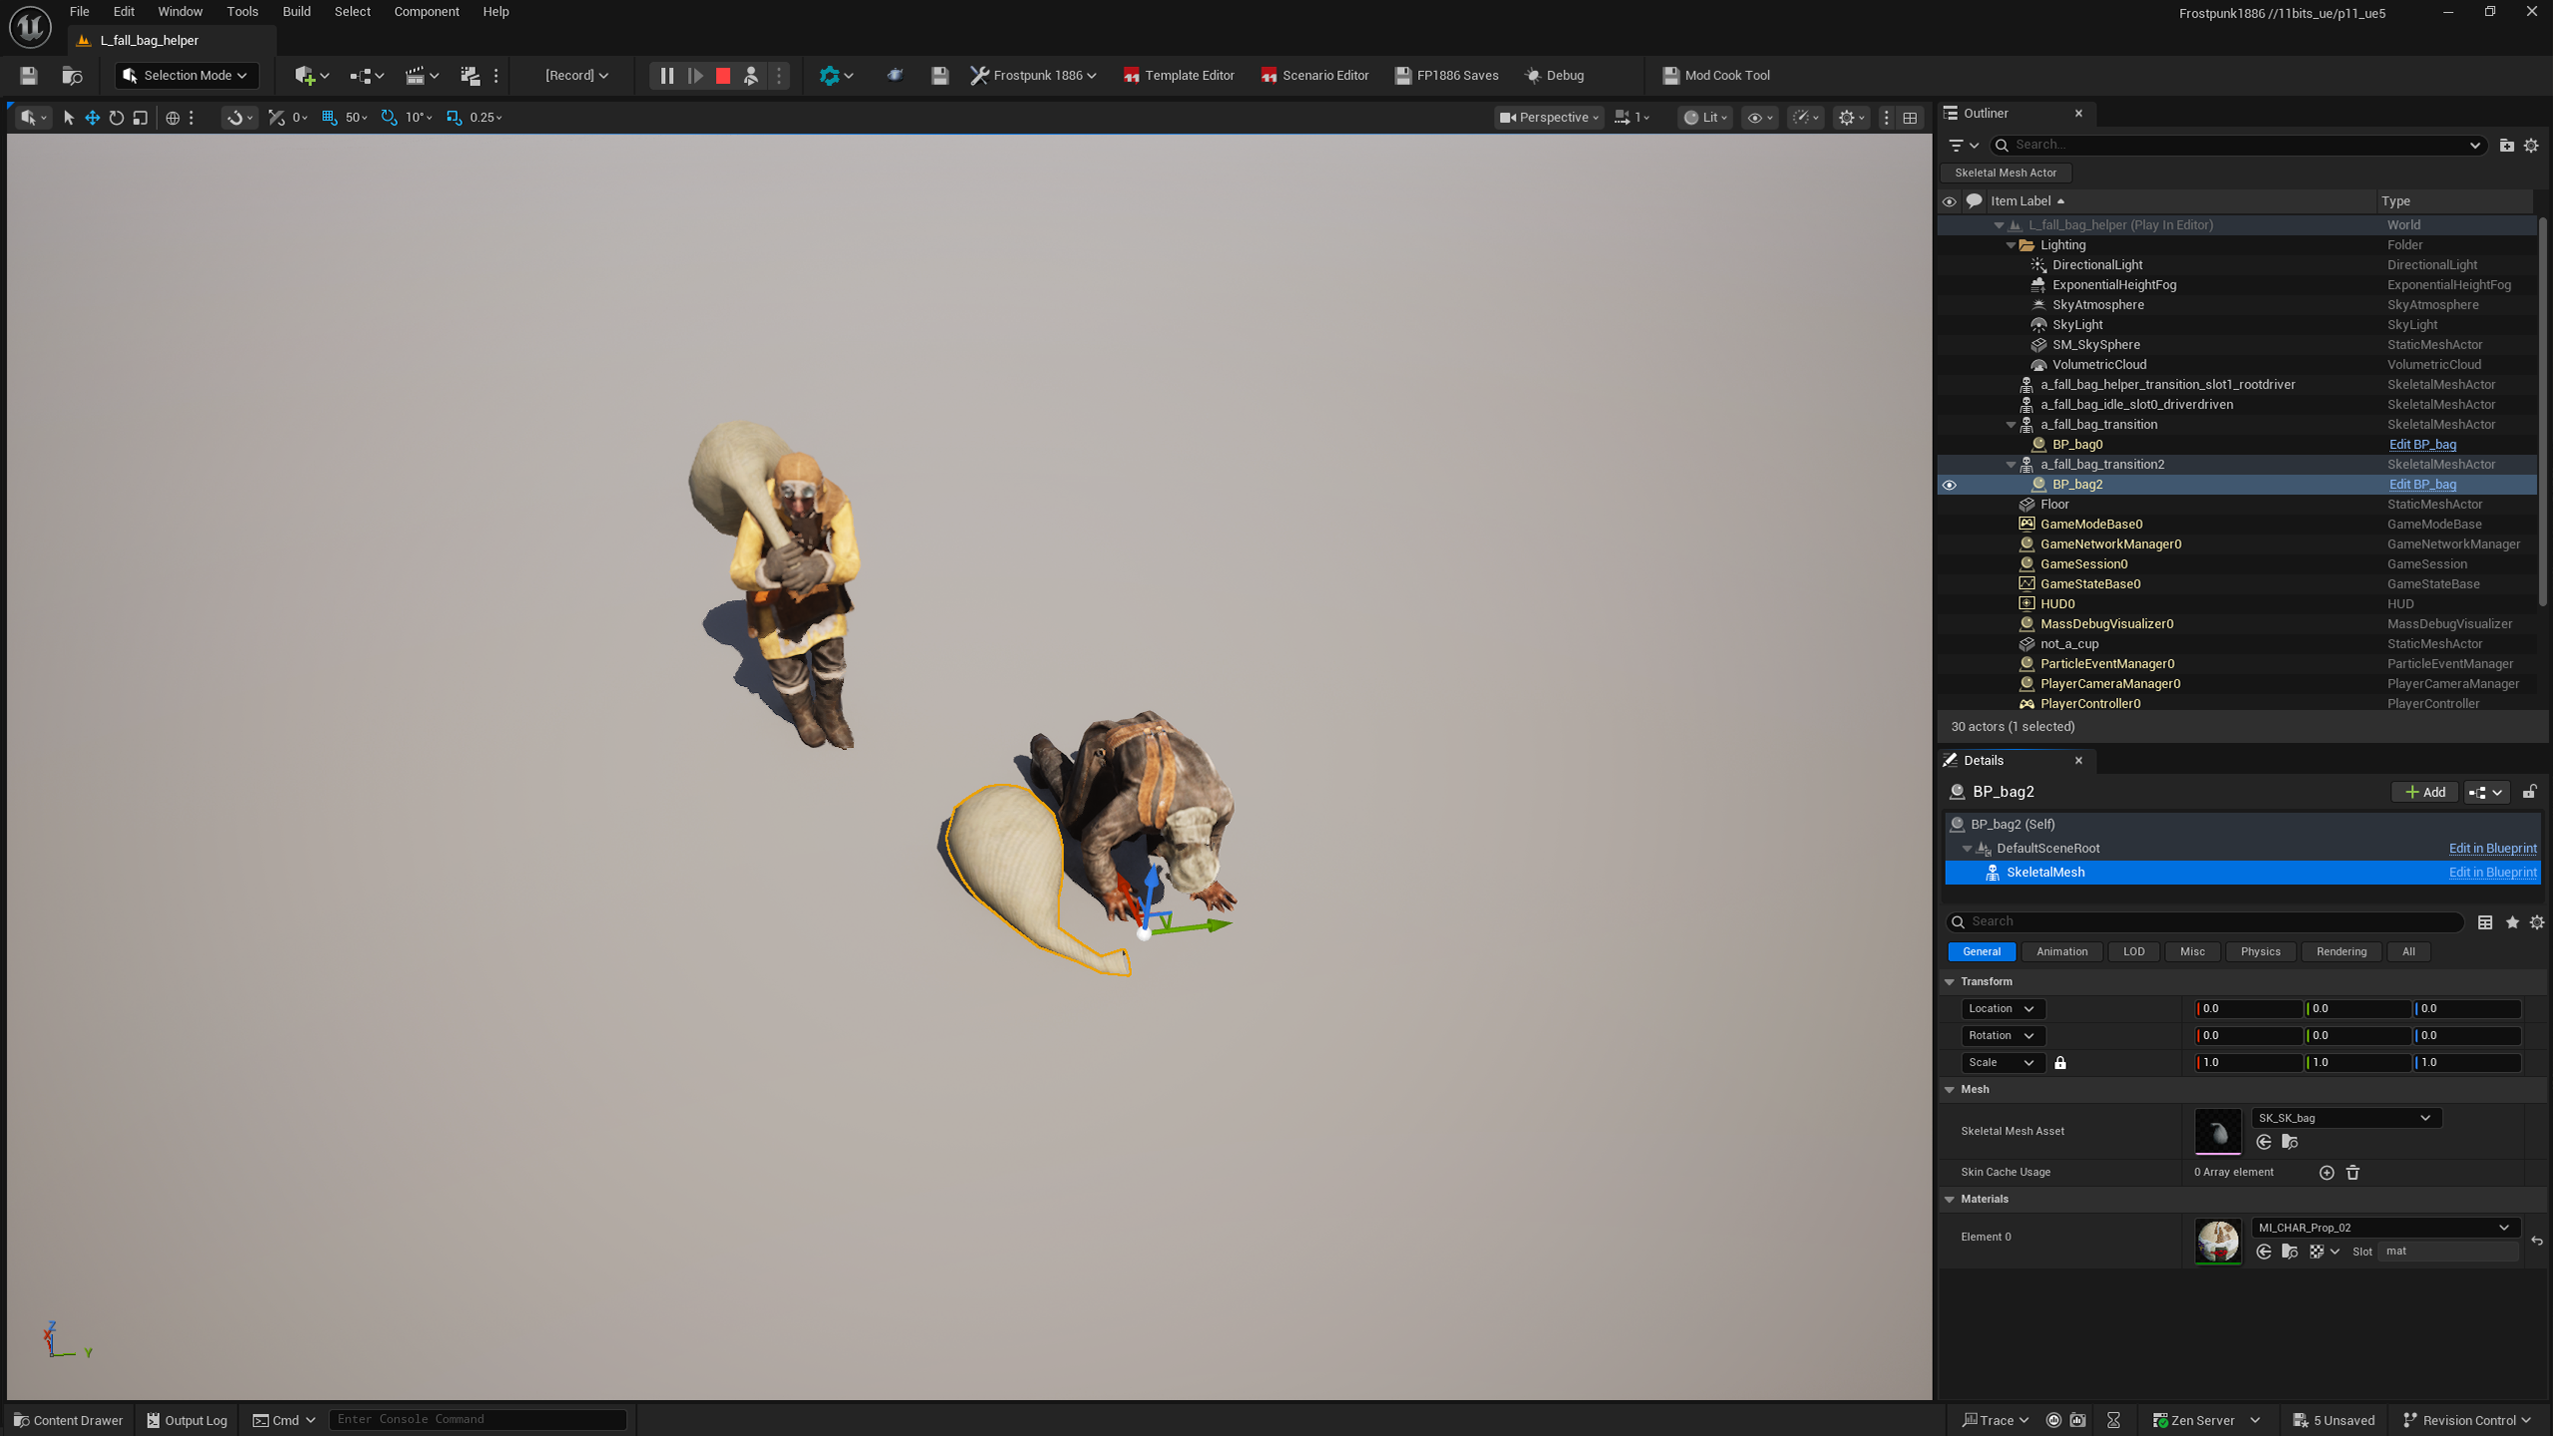Image resolution: width=2553 pixels, height=1436 pixels.
Task: Toggle scale snapping icon
Action: (454, 118)
